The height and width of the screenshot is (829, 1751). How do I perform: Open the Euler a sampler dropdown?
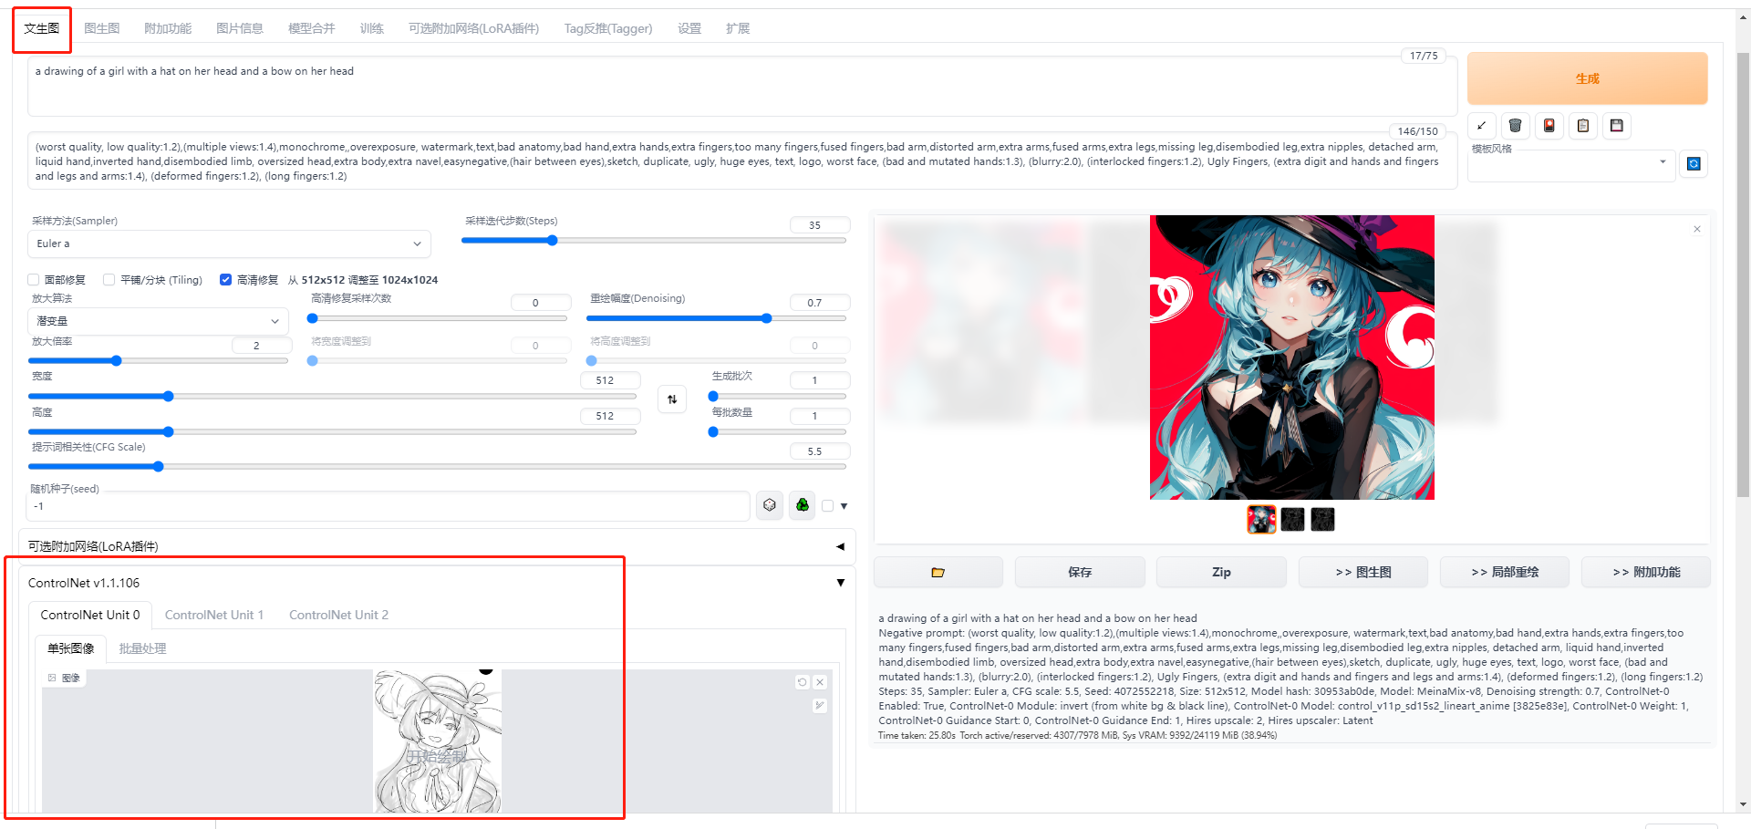pyautogui.click(x=229, y=244)
